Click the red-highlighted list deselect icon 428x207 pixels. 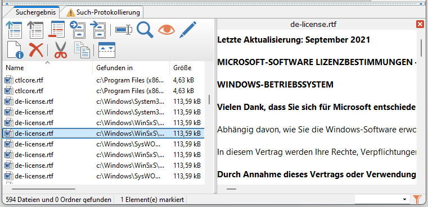(x=57, y=29)
